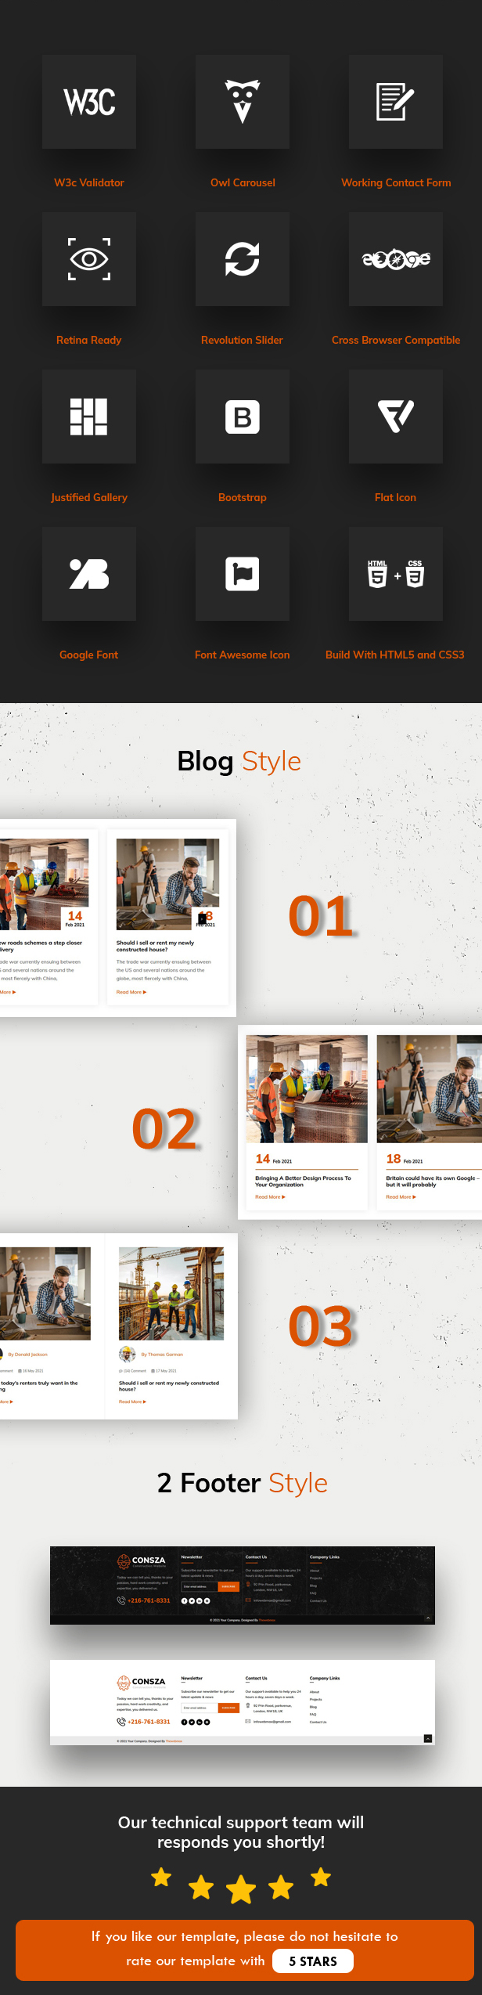Select the dark footer style preview
This screenshot has width=482, height=1995.
pos(243,1585)
